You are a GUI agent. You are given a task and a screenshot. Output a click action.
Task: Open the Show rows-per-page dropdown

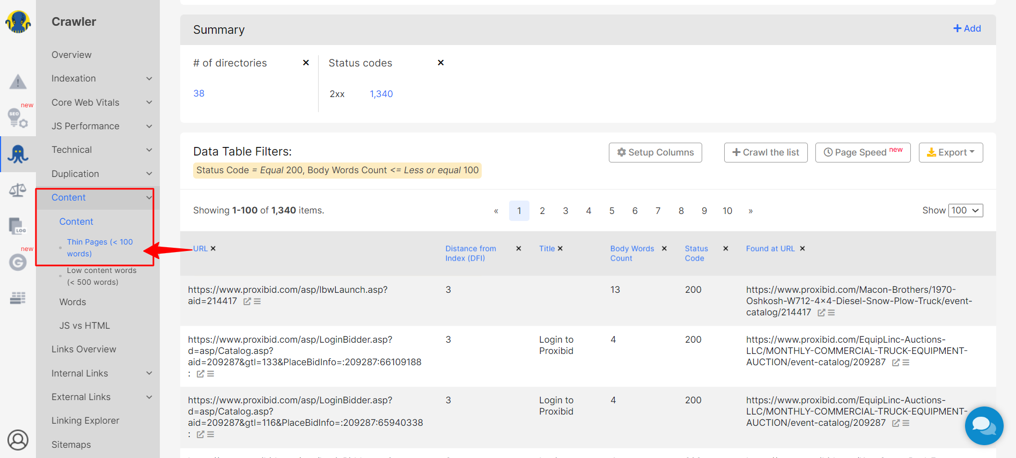tap(966, 210)
